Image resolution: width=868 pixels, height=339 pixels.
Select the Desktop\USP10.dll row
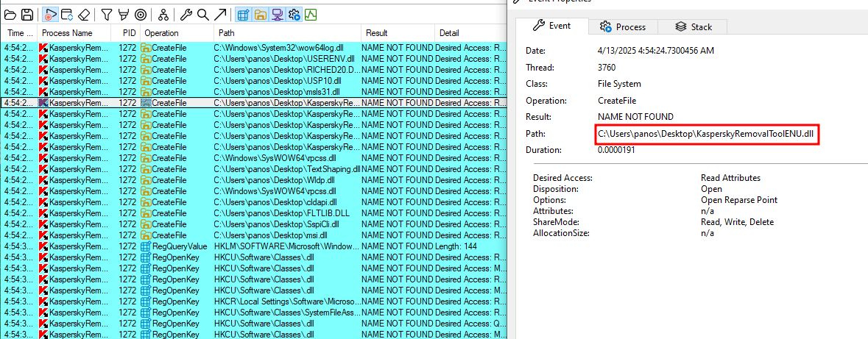tap(253, 81)
